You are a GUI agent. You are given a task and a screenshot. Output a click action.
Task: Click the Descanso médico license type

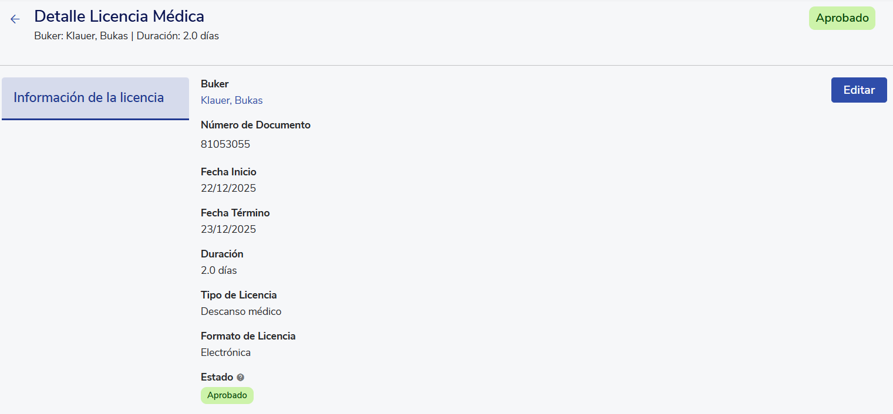pyautogui.click(x=241, y=311)
